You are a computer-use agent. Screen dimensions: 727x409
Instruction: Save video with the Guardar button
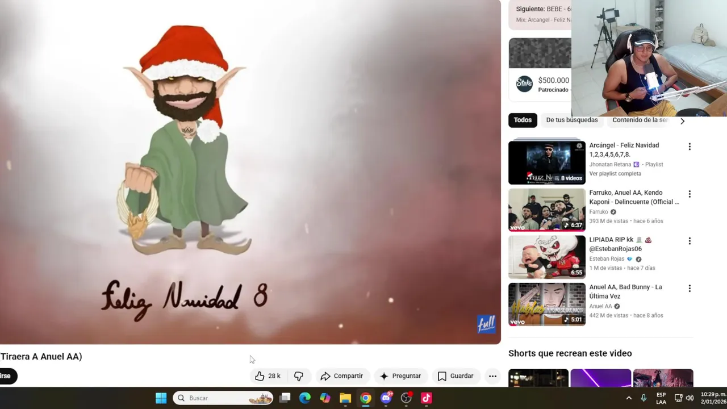456,376
